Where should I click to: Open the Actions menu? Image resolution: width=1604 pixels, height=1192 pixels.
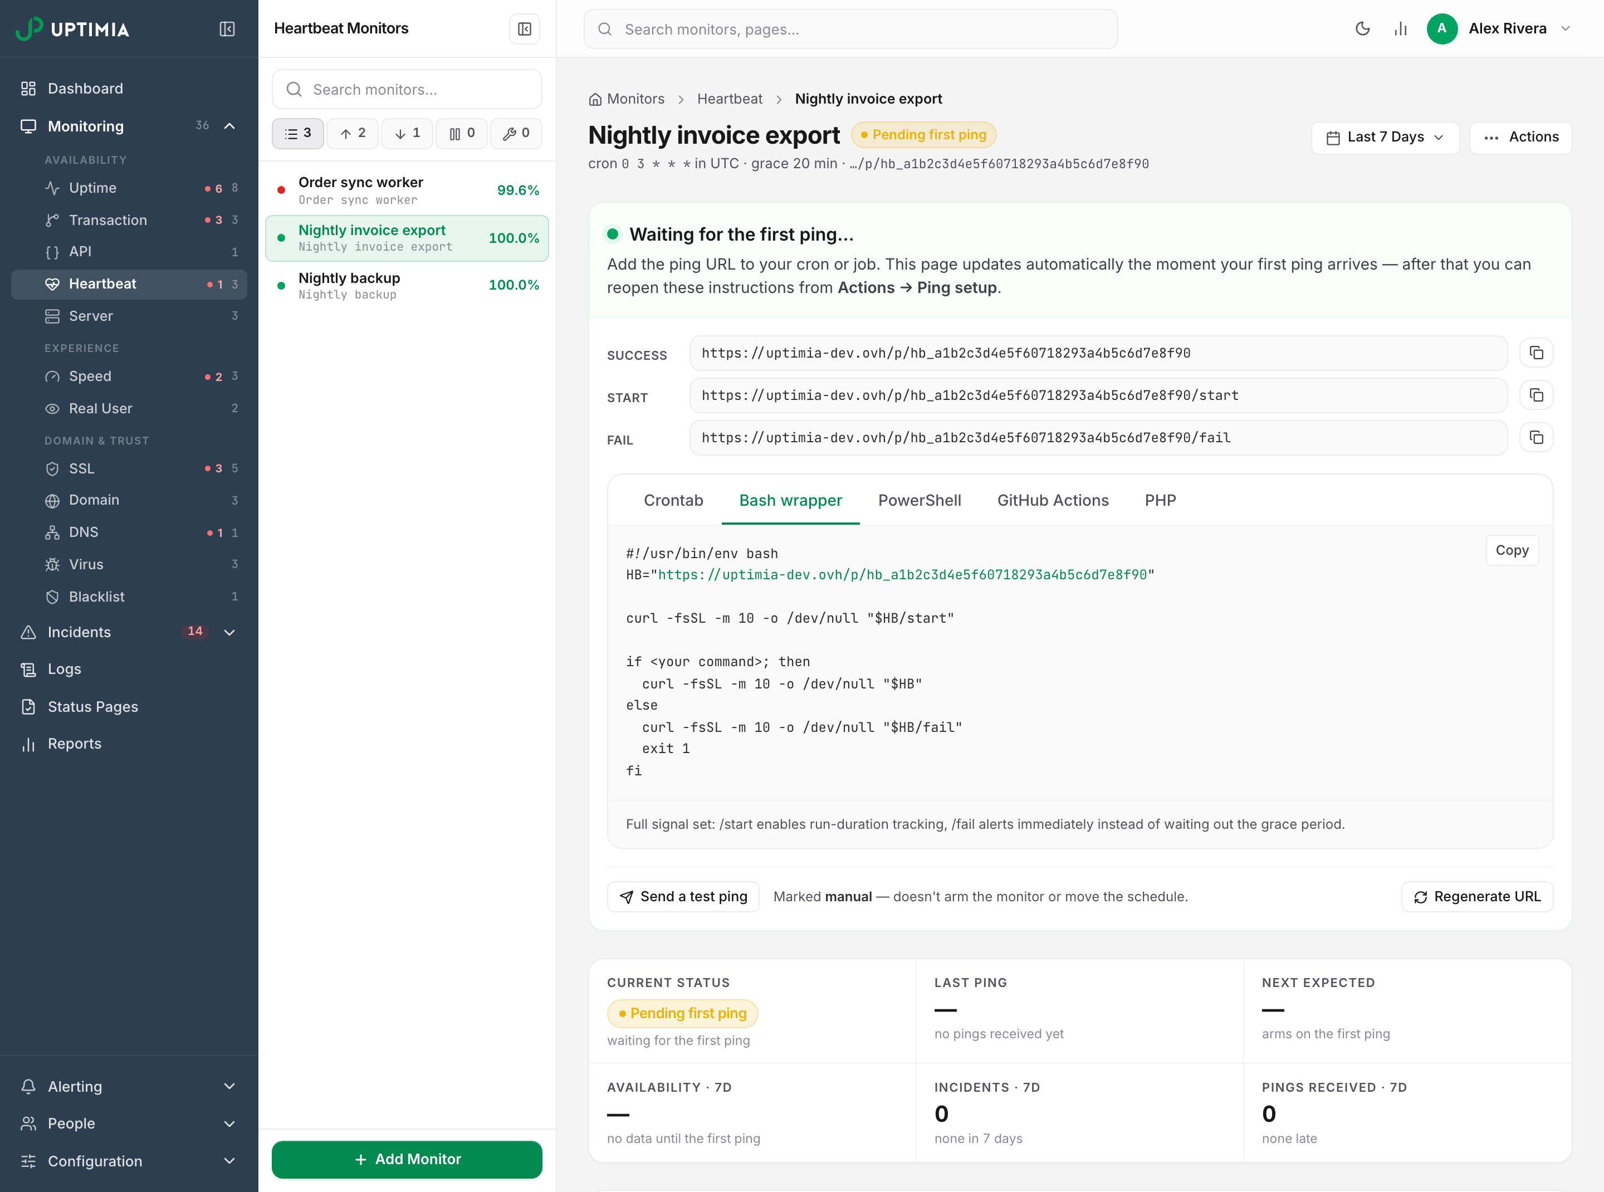(1520, 137)
